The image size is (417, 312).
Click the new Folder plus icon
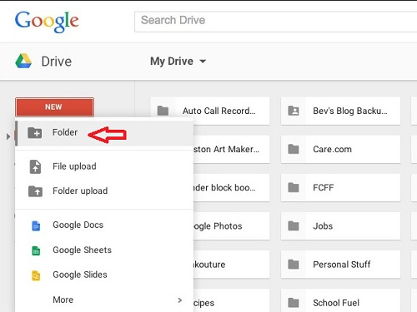pos(35,133)
